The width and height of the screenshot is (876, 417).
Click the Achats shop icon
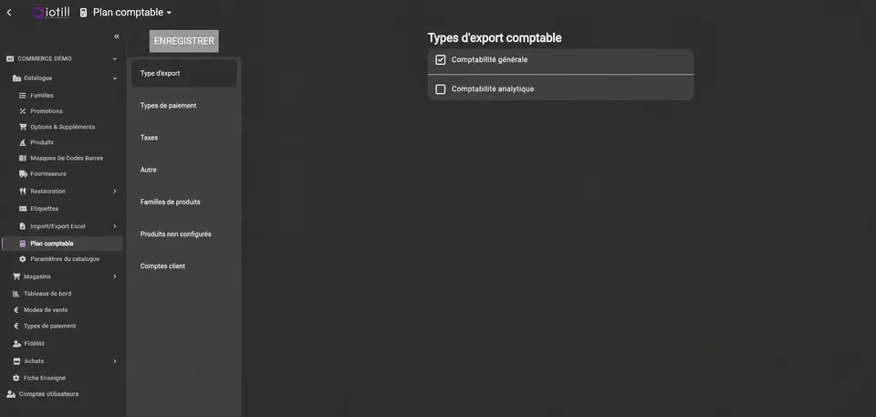coord(16,361)
